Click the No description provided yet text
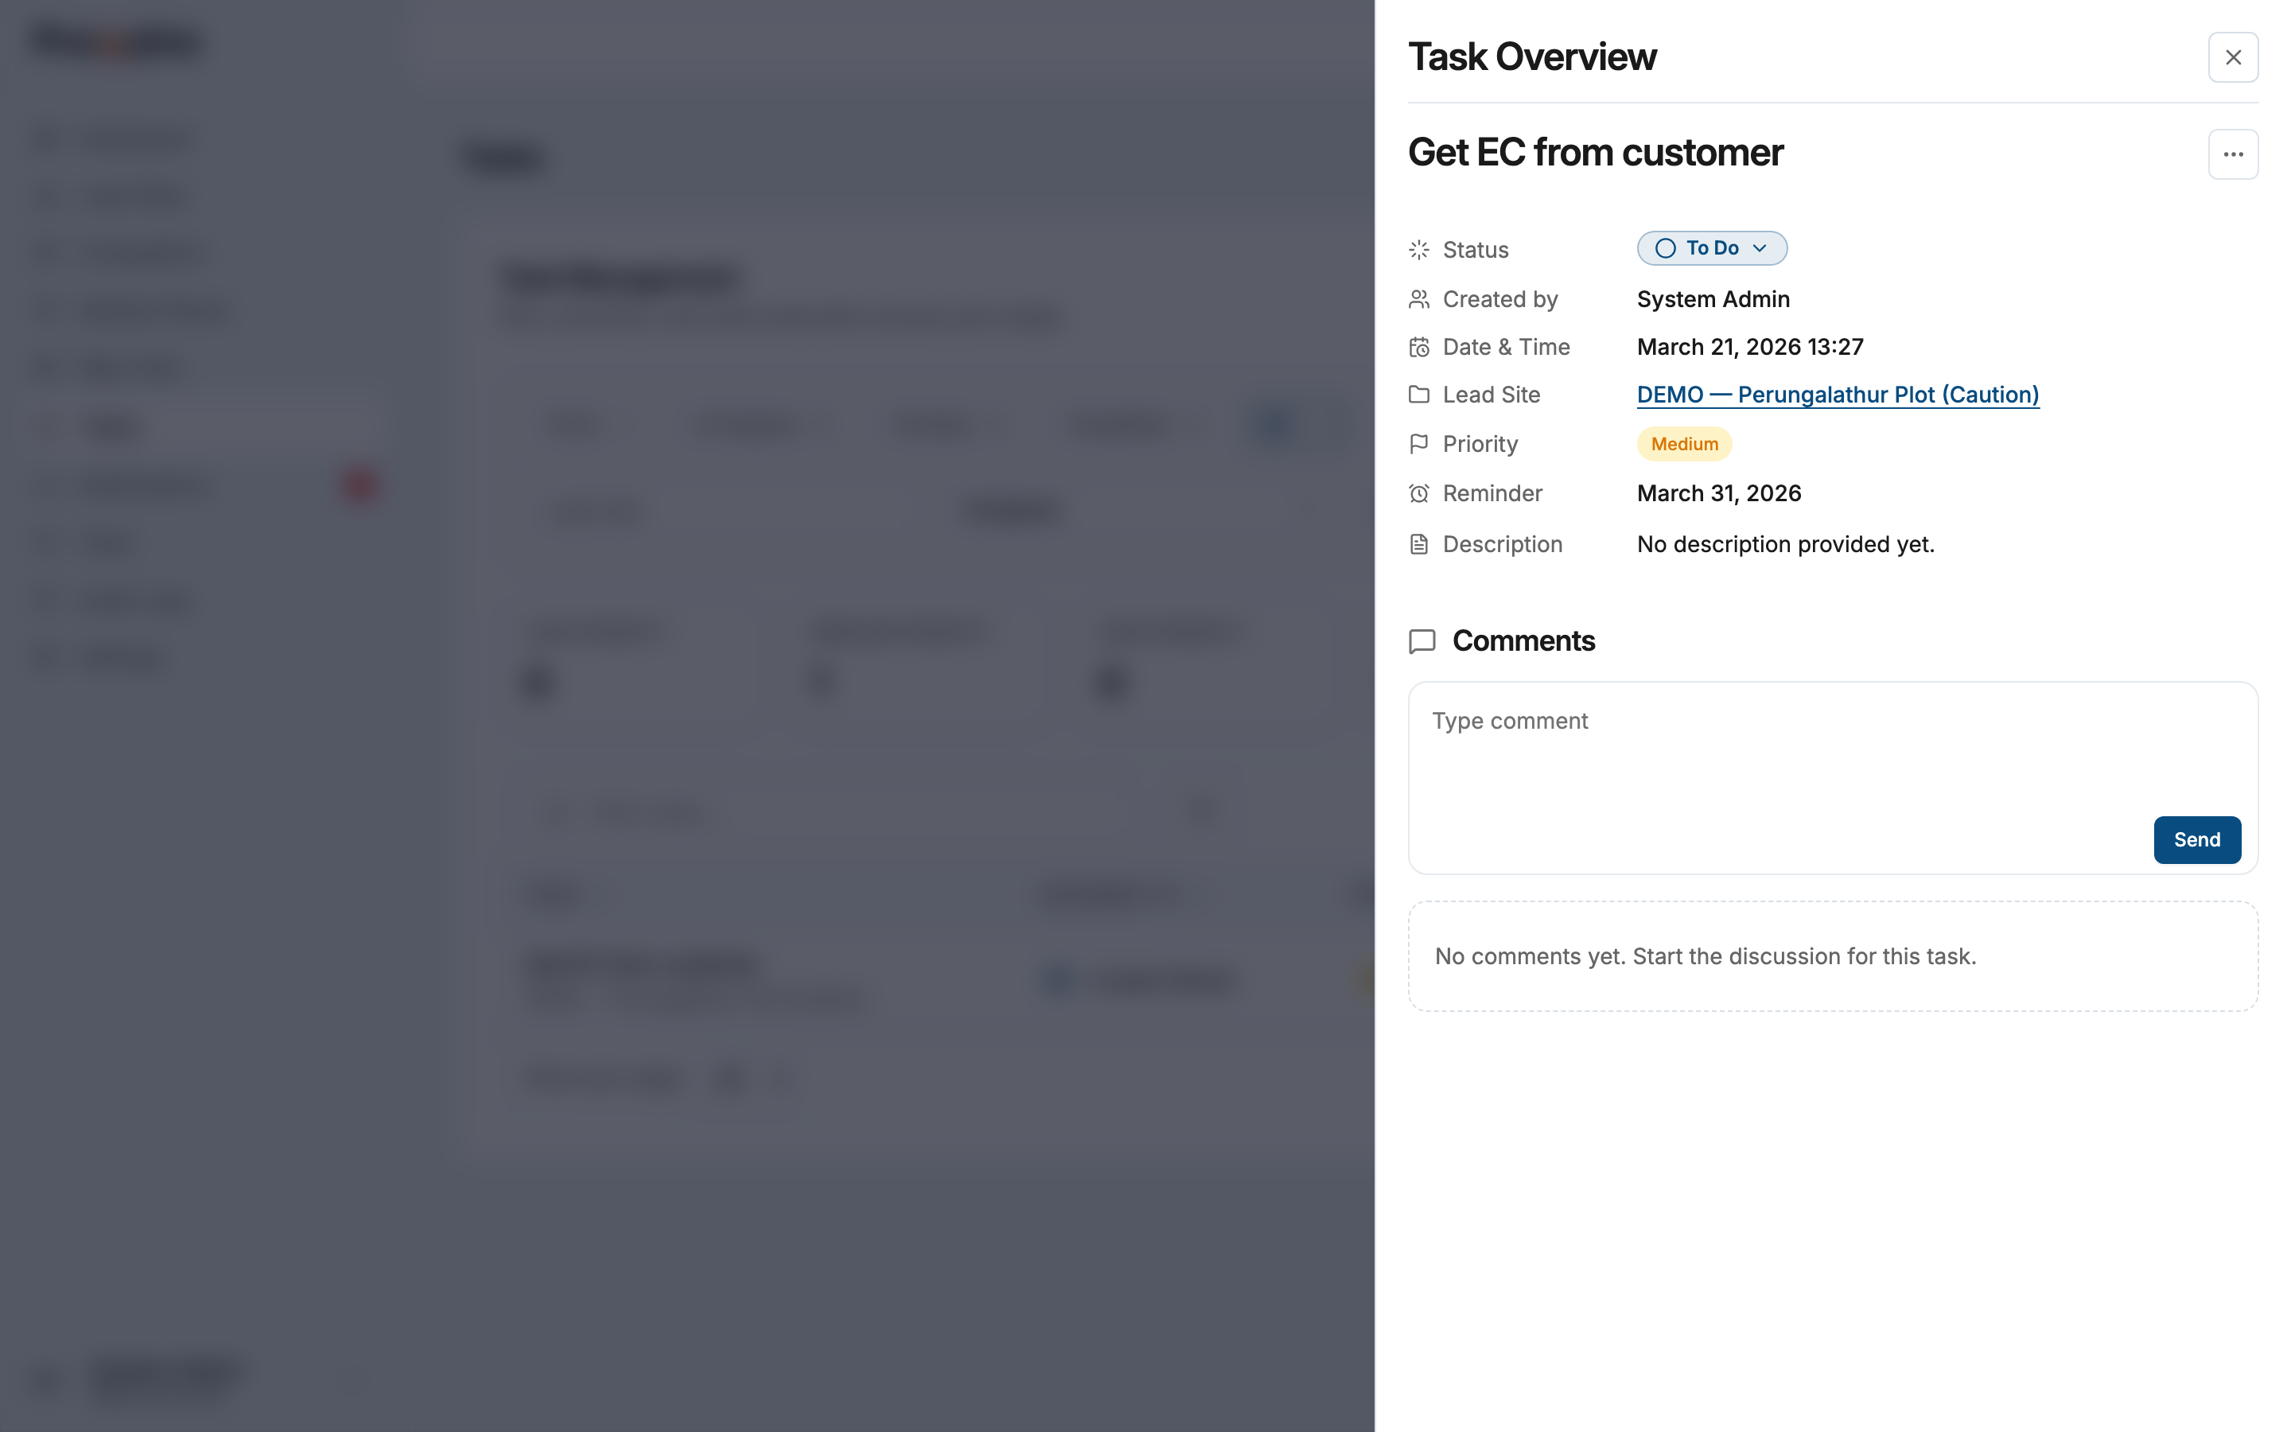Screen dimensions: 2291x1432 [x=1784, y=545]
